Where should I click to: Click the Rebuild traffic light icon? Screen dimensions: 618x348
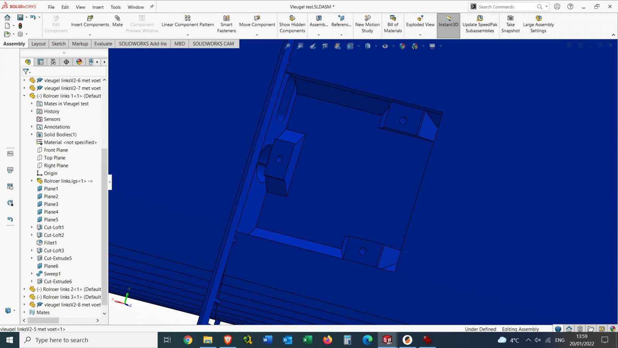coord(20,26)
